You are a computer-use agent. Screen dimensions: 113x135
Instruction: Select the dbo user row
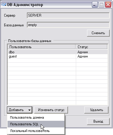(58, 52)
